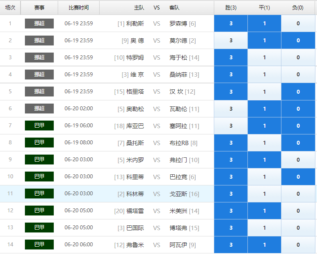Click VS text in row 科林蒂
Screen dimensions: 317x255
click(157, 194)
